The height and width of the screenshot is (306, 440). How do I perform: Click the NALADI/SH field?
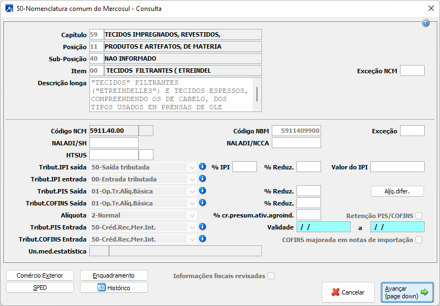tap(114, 143)
